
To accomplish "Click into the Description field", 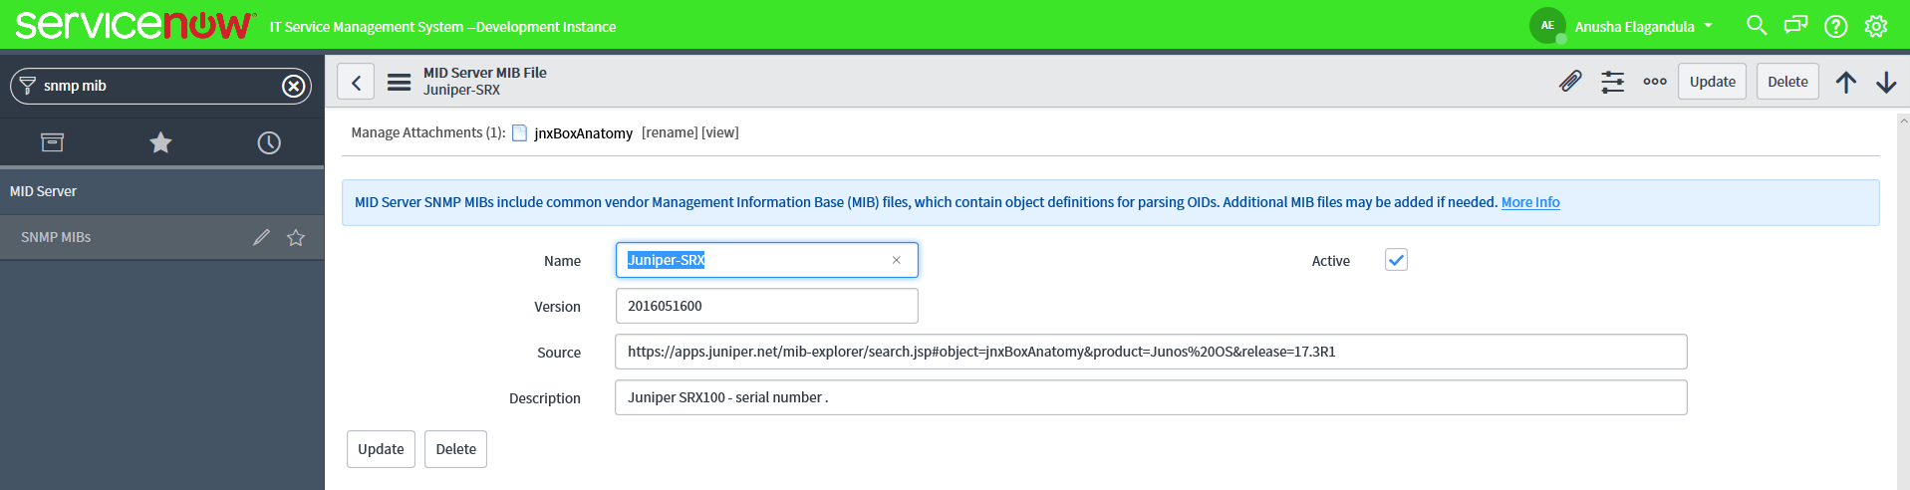I will click(x=1151, y=397).
